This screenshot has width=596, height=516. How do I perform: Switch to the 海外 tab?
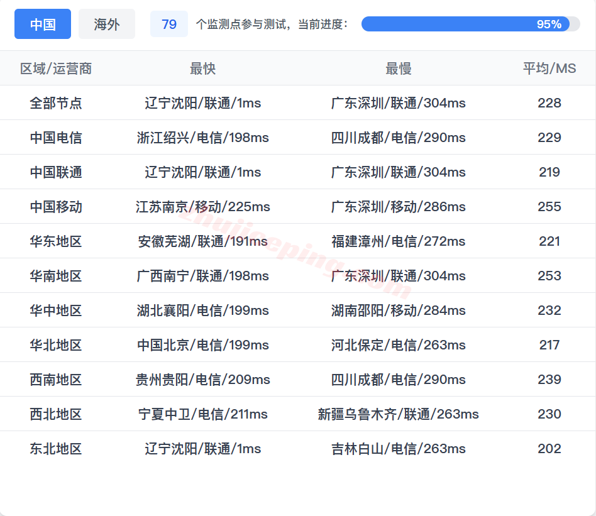point(107,24)
